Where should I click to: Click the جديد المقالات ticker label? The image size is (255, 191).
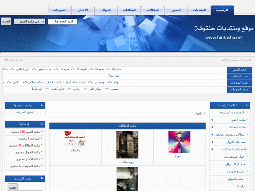point(239,76)
